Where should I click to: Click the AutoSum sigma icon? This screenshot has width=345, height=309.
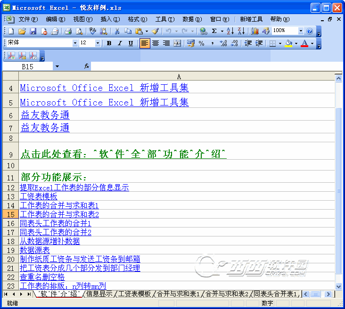click(x=214, y=31)
